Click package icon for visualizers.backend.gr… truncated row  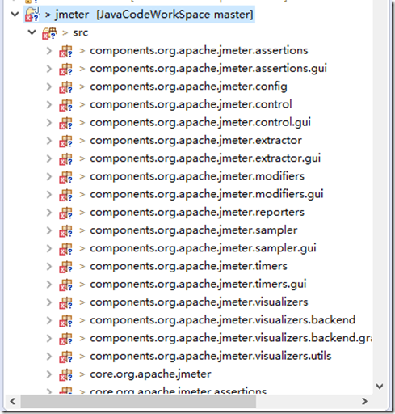click(x=65, y=339)
